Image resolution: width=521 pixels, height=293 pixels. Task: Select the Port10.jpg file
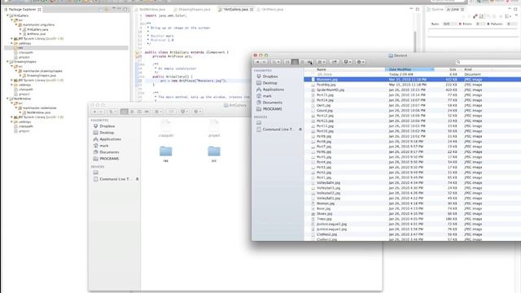pyautogui.click(x=325, y=131)
